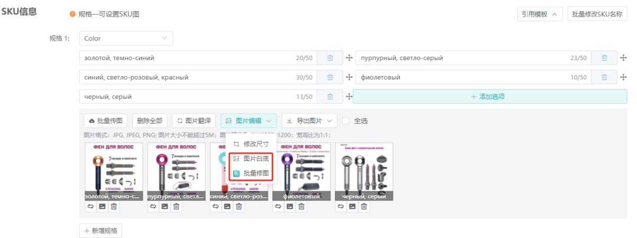The width and height of the screenshot is (637, 238).
Task: Grab move handle of золотой, темно-синий option
Action: tap(349, 58)
